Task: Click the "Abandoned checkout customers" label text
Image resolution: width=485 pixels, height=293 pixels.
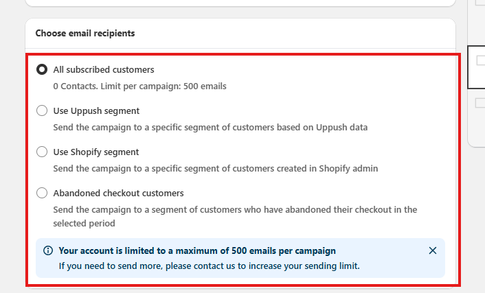Action: [x=118, y=193]
